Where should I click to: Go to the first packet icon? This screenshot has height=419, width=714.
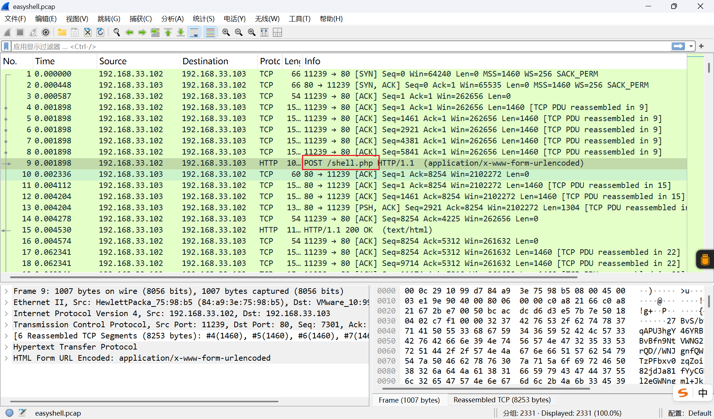[168, 33]
